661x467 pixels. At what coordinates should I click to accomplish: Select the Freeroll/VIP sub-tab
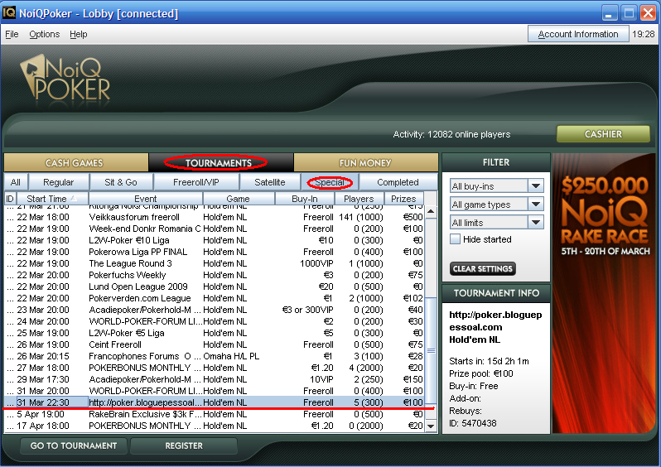pyautogui.click(x=196, y=182)
